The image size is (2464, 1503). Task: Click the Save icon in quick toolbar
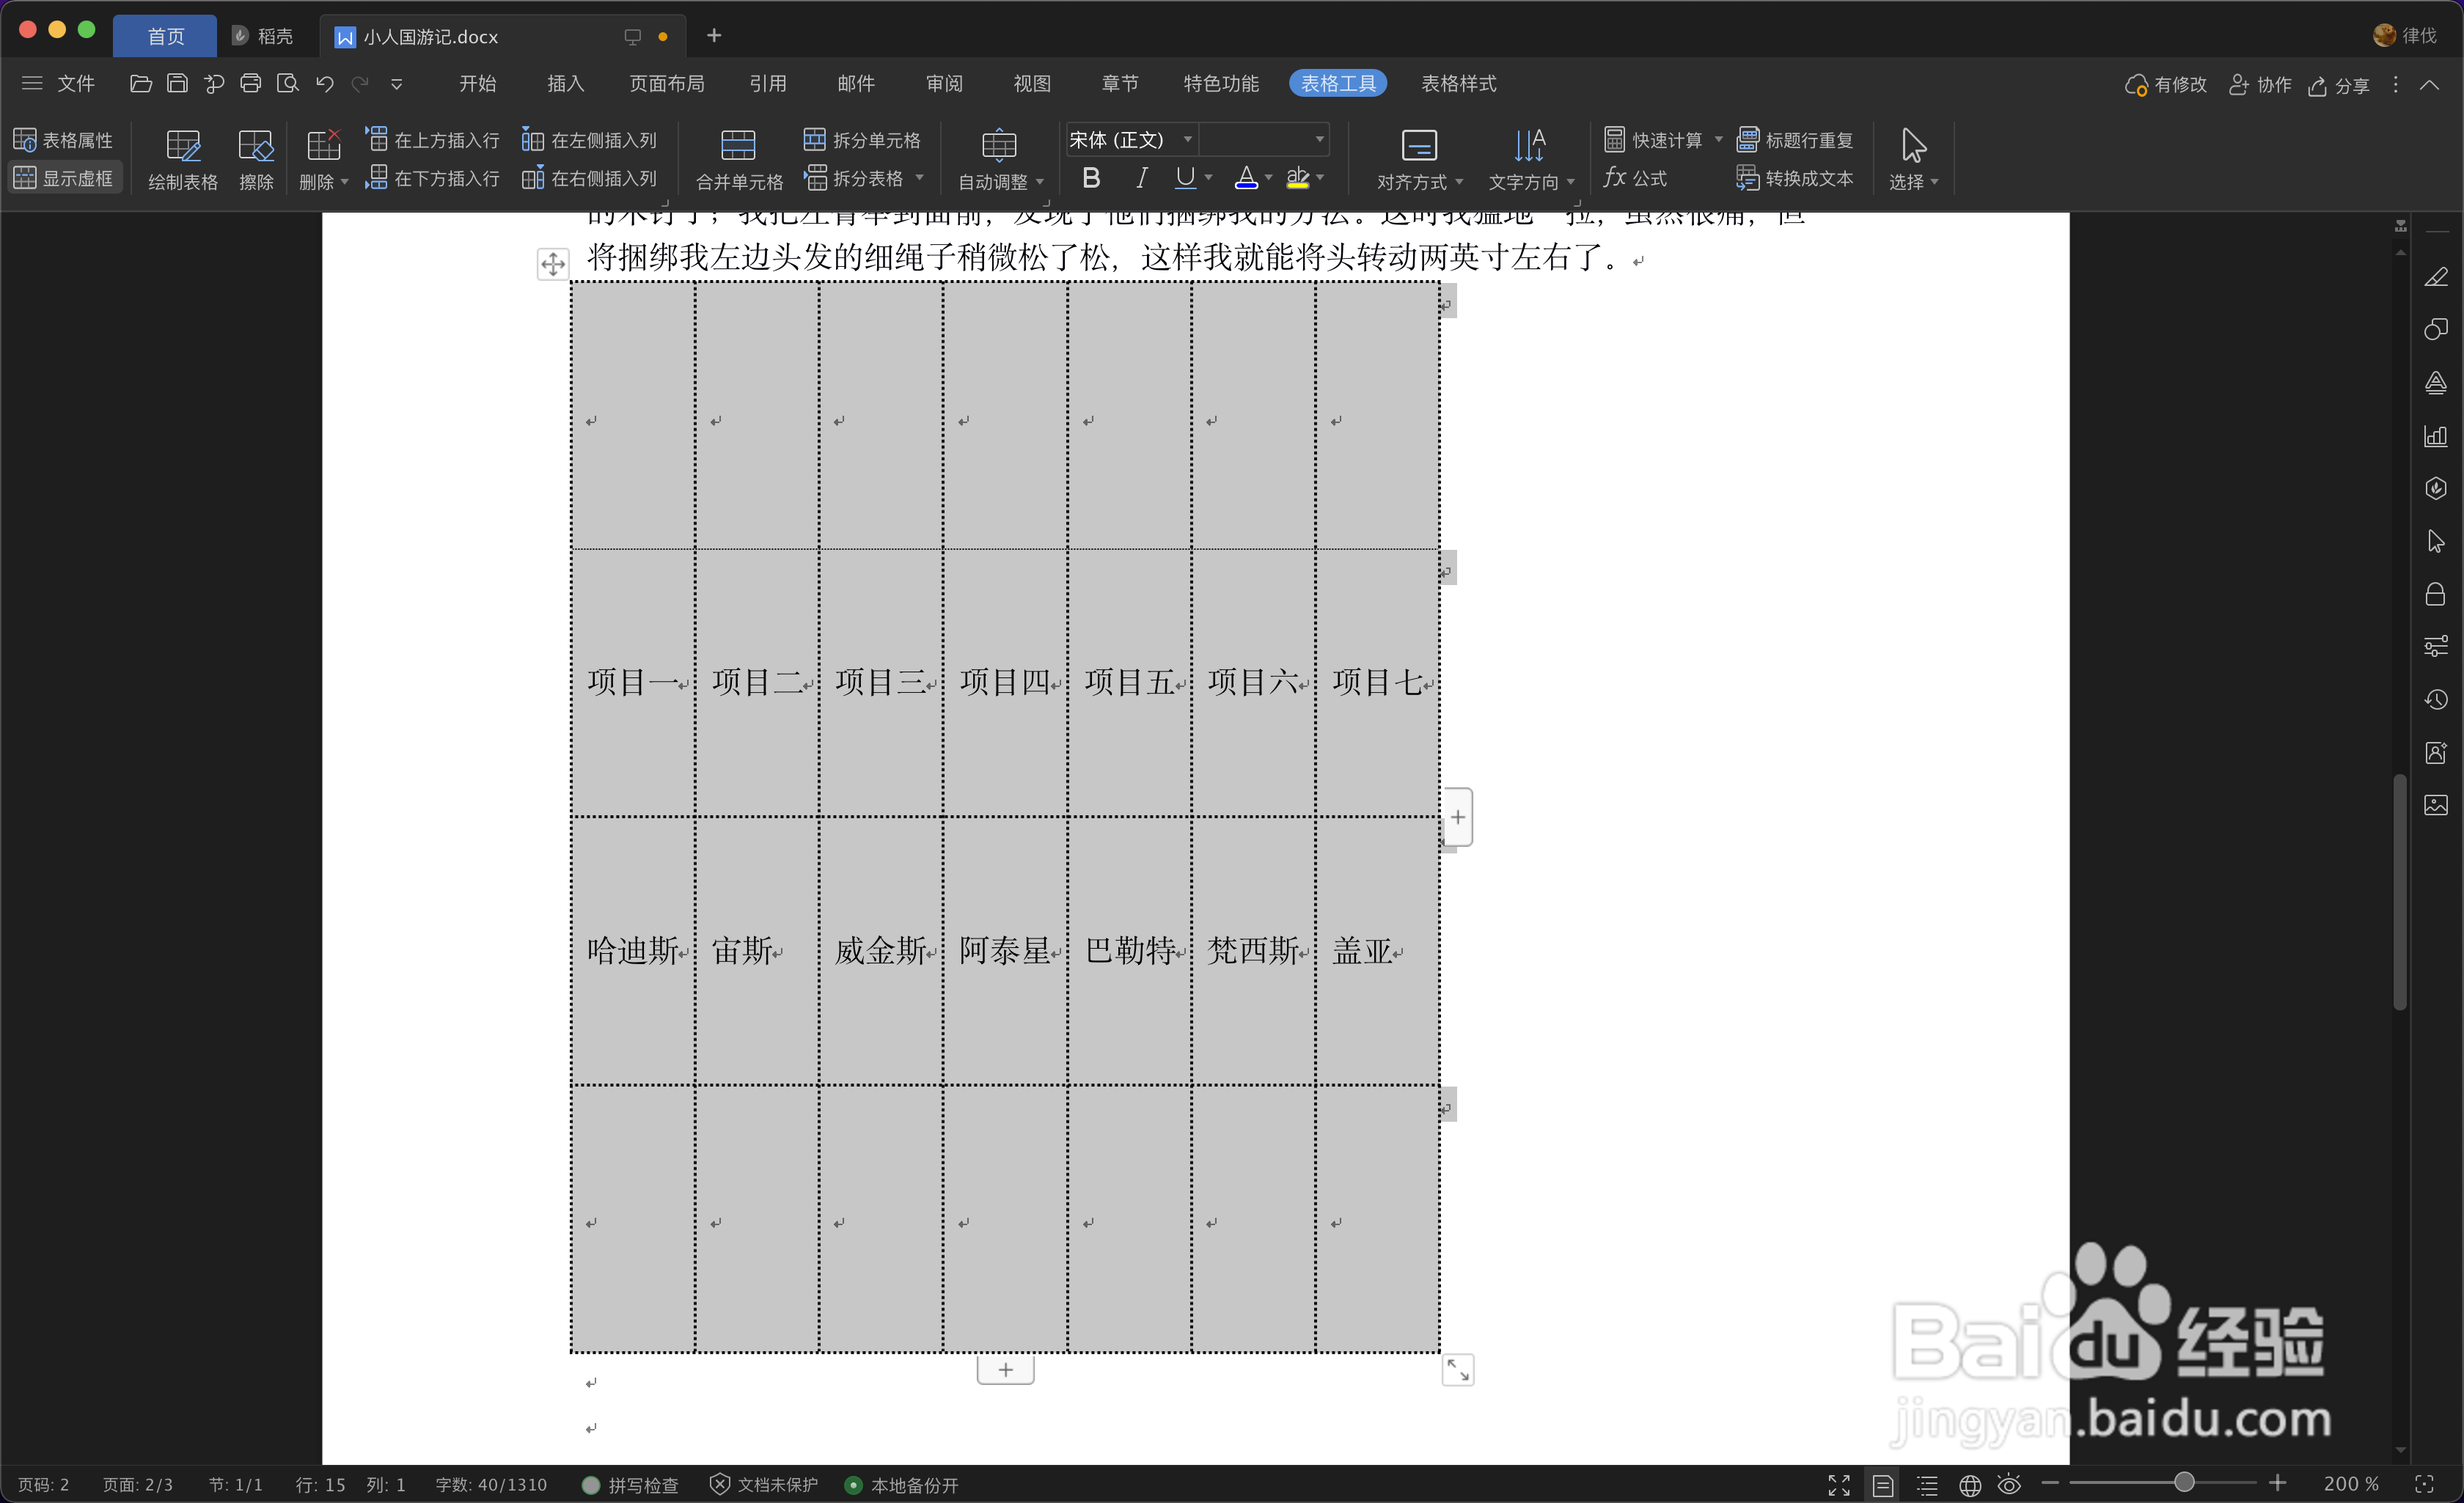click(177, 83)
